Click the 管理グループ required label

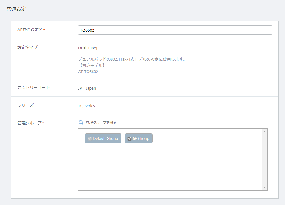[x=31, y=123]
